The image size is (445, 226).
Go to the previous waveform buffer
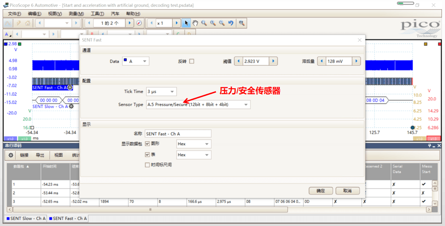click(89, 23)
